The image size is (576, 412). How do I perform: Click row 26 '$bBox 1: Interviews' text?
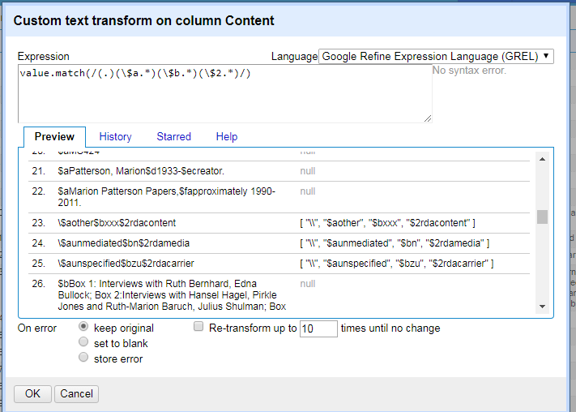pyautogui.click(x=172, y=295)
